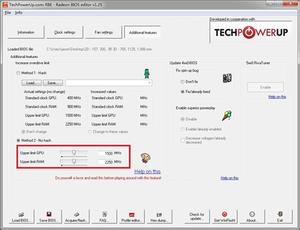The width and height of the screenshot is (300, 230).
Task: Click the Stewie character icon
Action: (x=145, y=158)
